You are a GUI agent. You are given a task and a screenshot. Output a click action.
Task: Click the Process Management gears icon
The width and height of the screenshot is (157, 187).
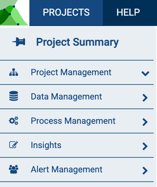[x=14, y=121]
